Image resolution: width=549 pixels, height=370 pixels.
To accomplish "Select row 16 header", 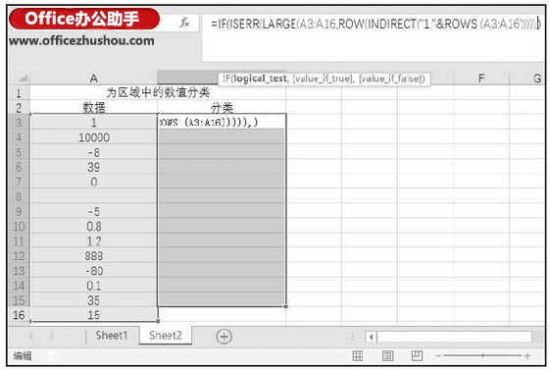I will (19, 315).
